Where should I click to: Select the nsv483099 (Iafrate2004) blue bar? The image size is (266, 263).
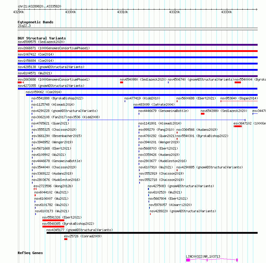(195, 107)
